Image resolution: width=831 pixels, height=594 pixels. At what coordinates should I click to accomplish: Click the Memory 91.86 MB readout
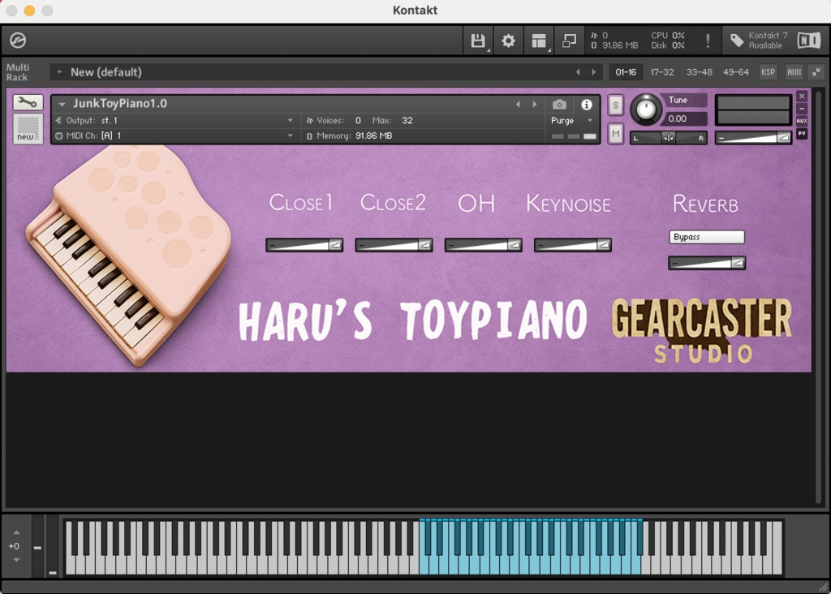350,136
